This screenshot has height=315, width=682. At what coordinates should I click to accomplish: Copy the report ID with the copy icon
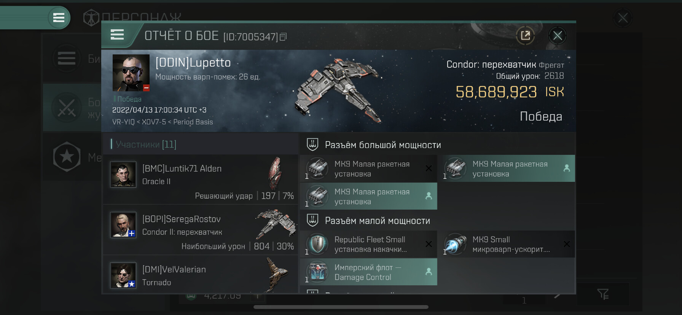(283, 37)
